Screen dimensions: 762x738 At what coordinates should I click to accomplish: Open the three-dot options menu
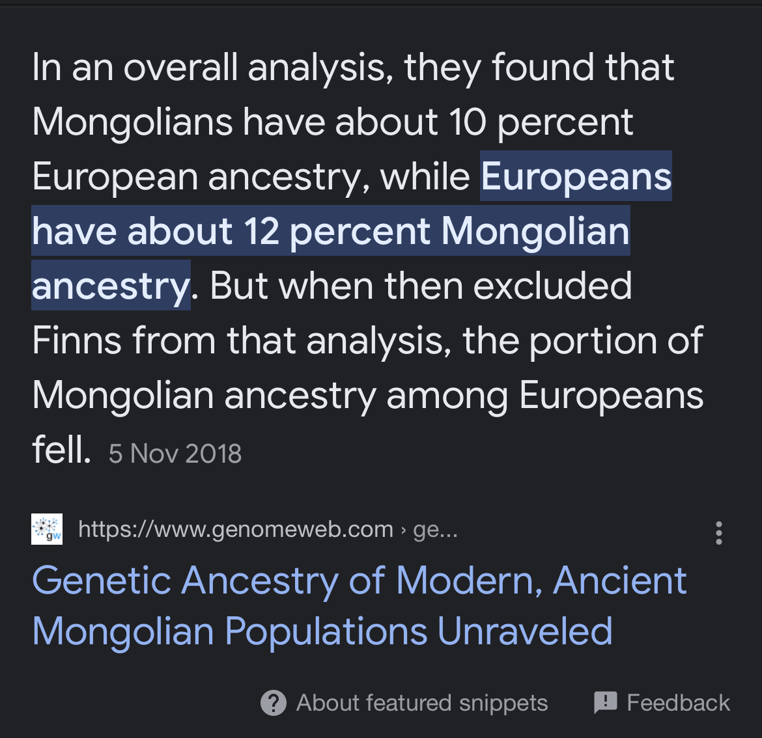coord(719,533)
